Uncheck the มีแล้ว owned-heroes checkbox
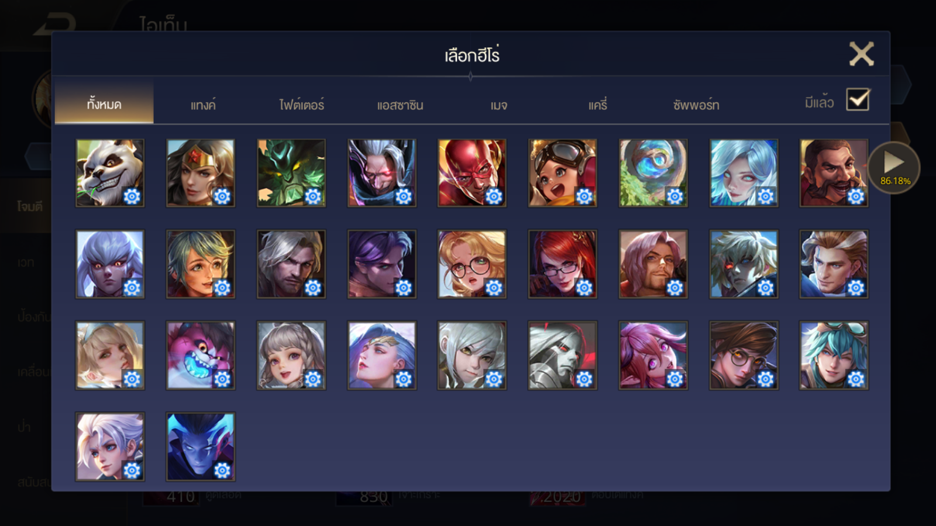Viewport: 936px width, 526px height. [x=858, y=100]
